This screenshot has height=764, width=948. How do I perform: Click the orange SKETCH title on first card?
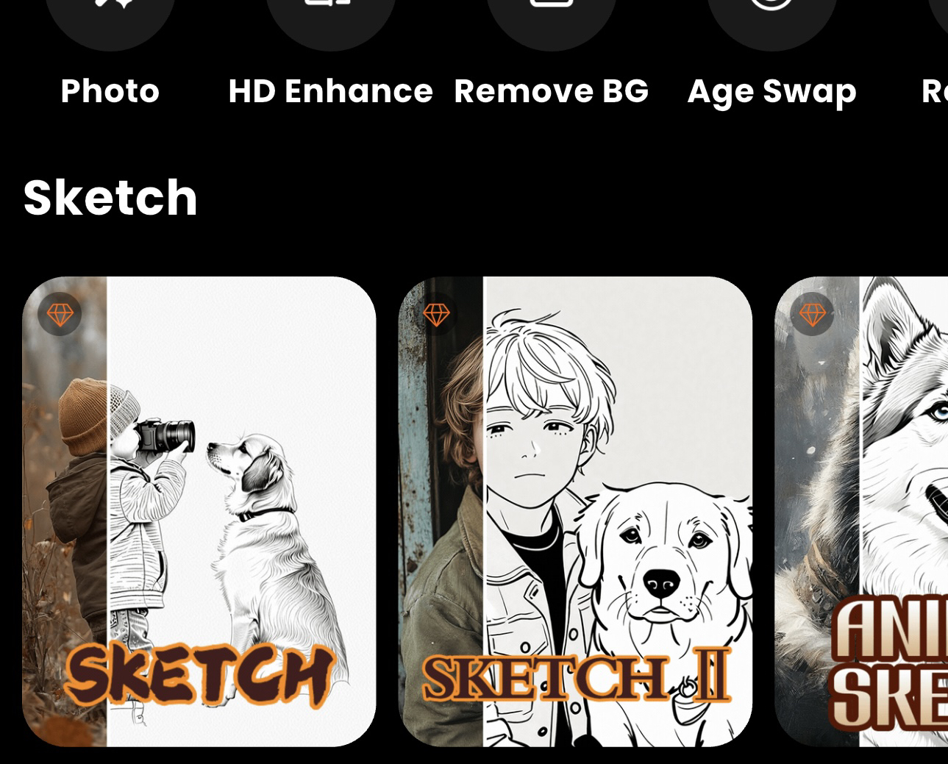click(199, 675)
